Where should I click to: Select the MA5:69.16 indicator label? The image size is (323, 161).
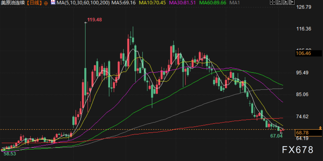(124, 3)
